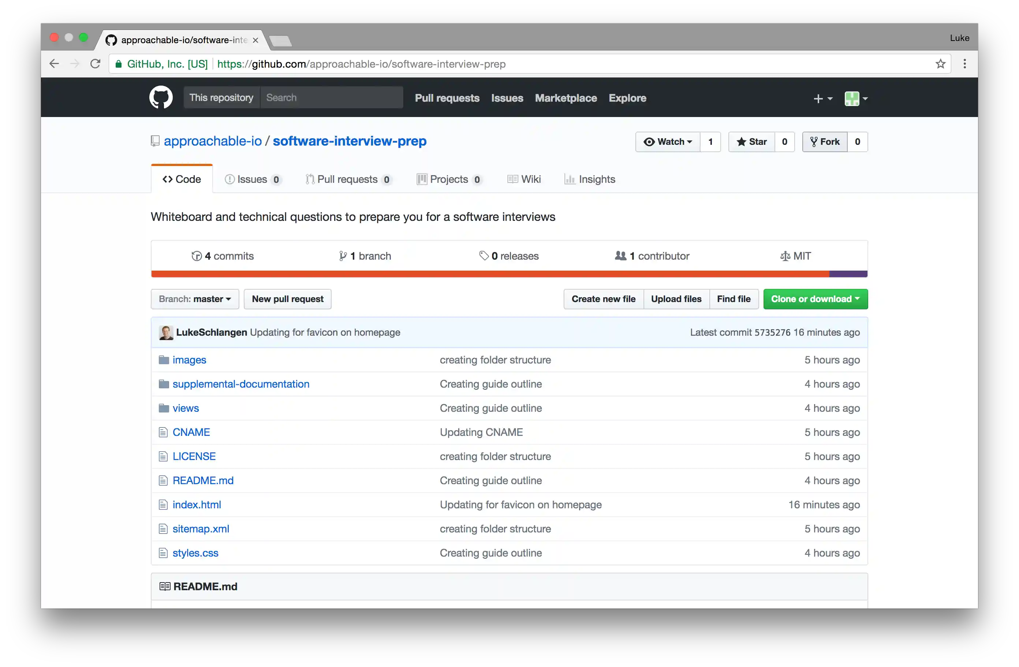1019x667 pixels.
Task: Click the Create new file button
Action: (603, 299)
